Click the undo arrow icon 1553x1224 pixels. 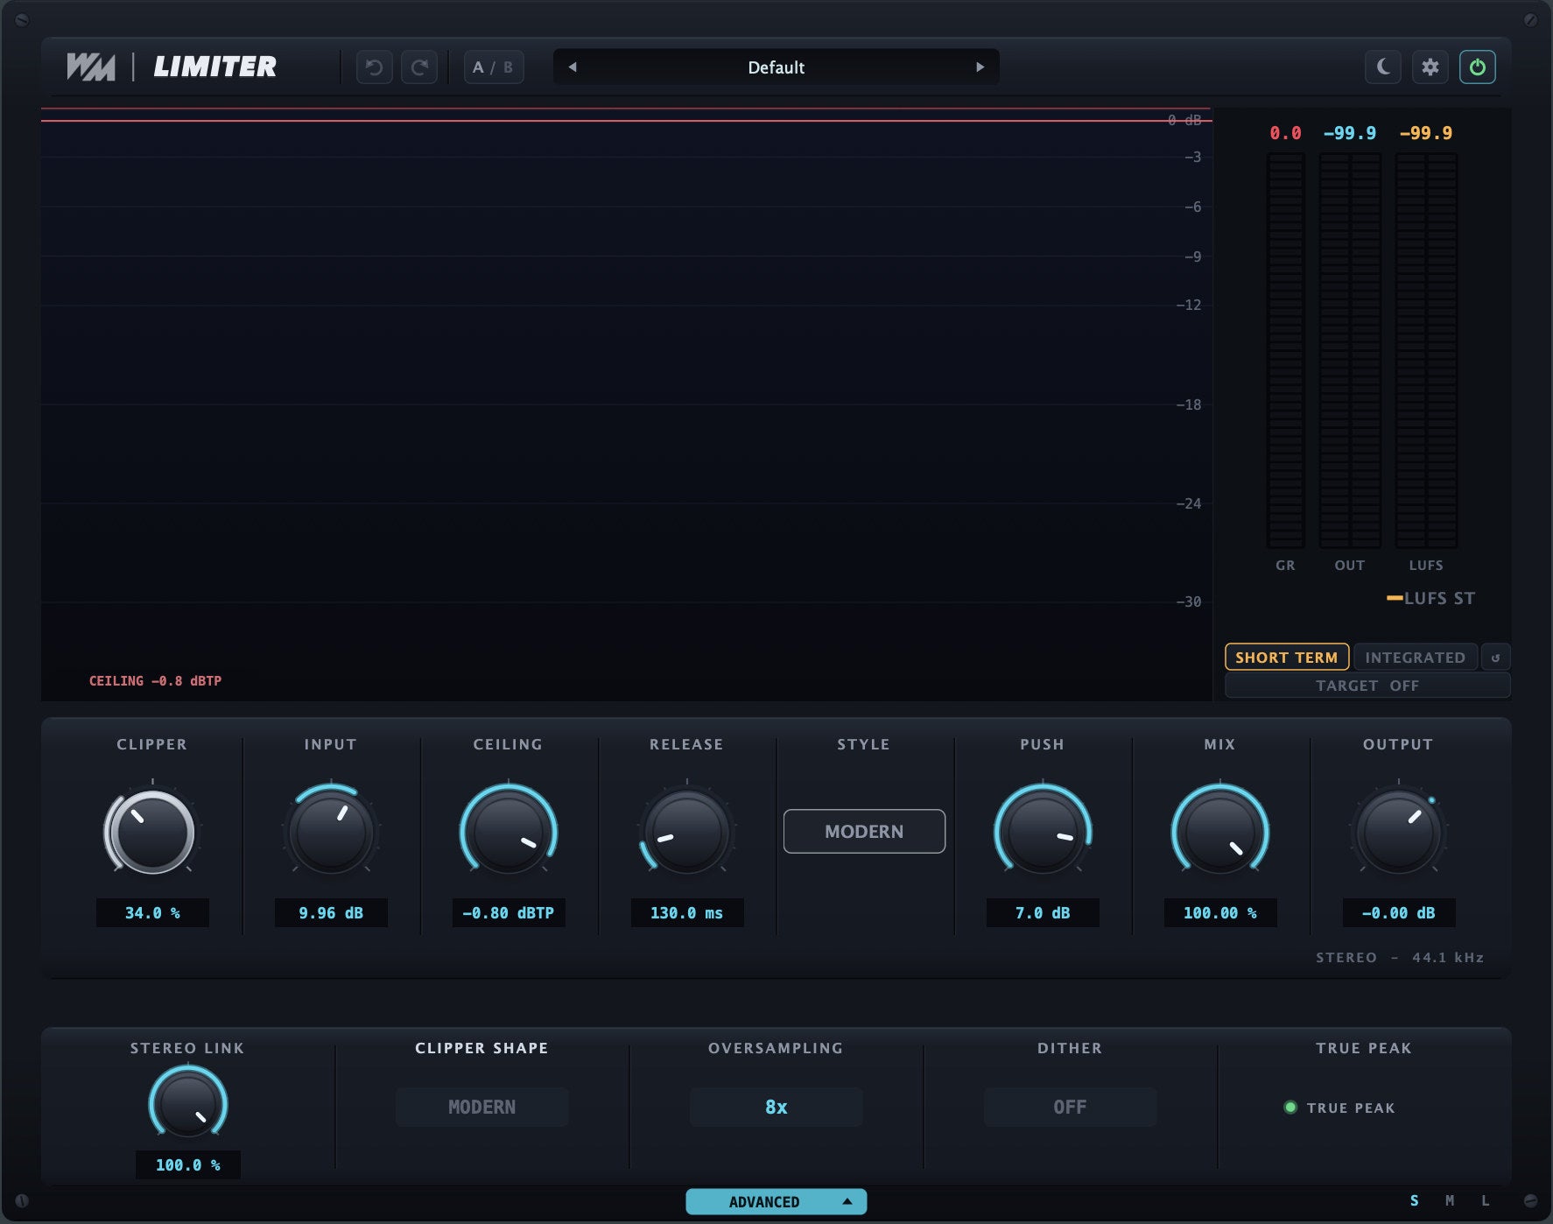(x=375, y=67)
